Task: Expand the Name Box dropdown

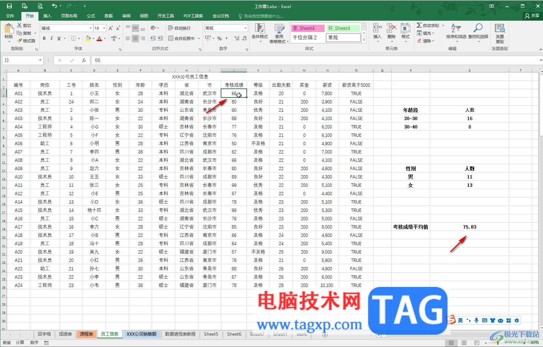Action: (x=40, y=60)
